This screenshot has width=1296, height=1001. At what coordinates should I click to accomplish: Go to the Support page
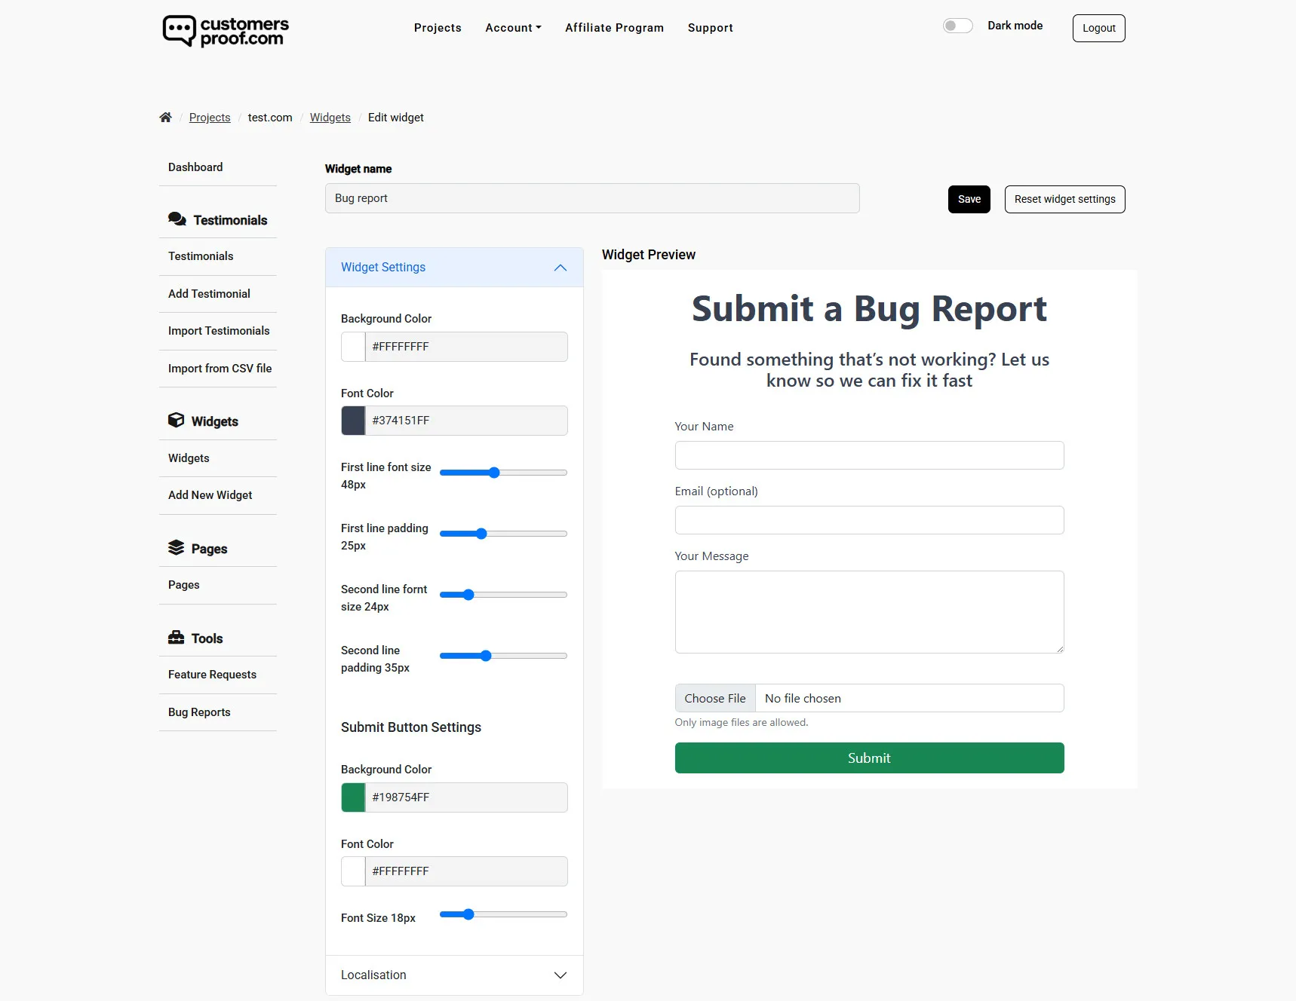pos(710,28)
